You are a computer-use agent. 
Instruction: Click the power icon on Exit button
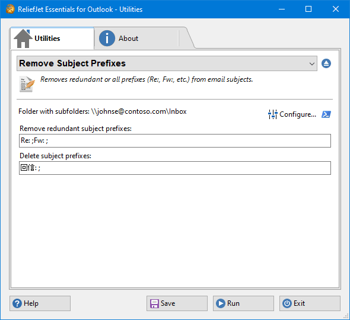(287, 303)
